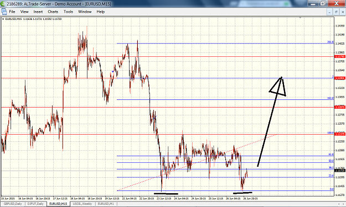Click the 1.14350 price scale label

340,26
